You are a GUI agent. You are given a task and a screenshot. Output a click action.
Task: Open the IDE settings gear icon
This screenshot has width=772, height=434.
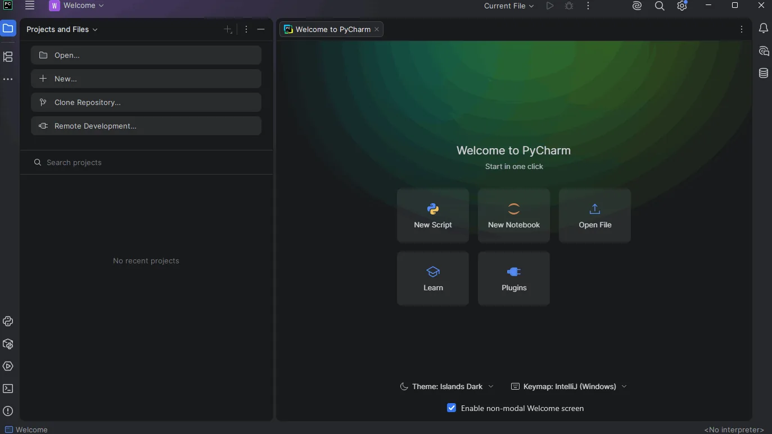tap(682, 6)
